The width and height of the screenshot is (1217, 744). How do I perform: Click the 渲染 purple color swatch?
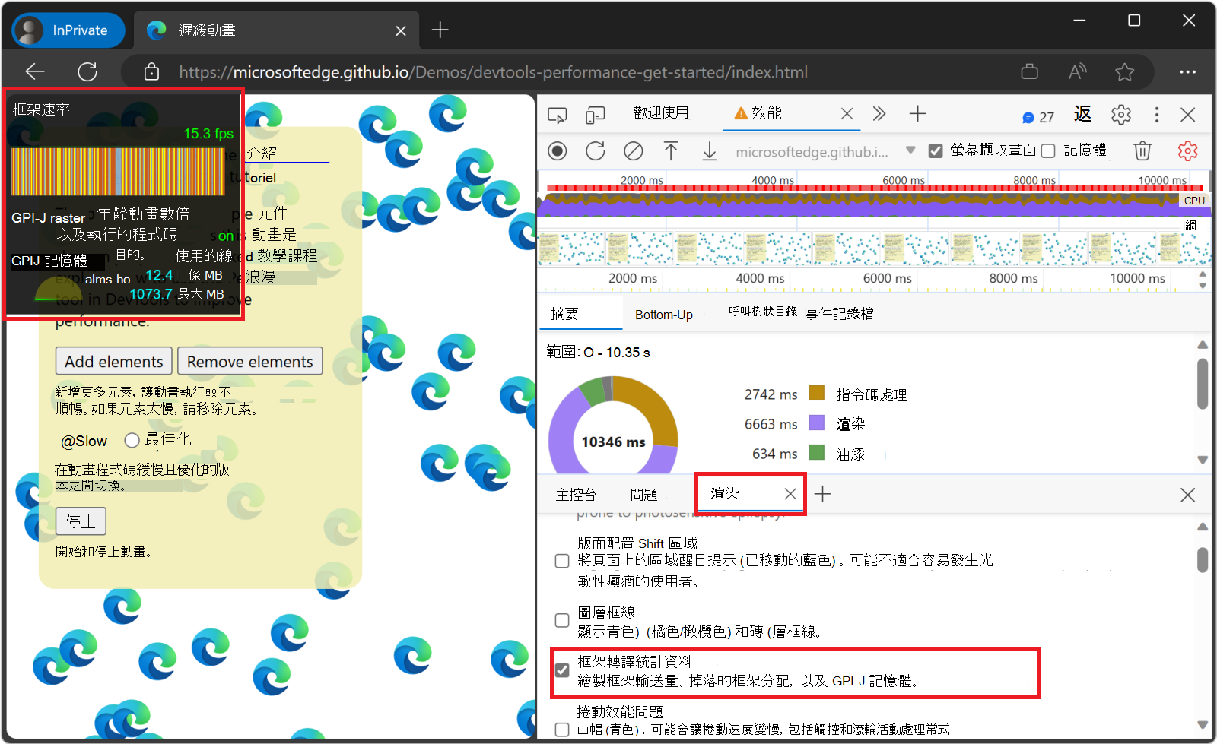tap(817, 423)
